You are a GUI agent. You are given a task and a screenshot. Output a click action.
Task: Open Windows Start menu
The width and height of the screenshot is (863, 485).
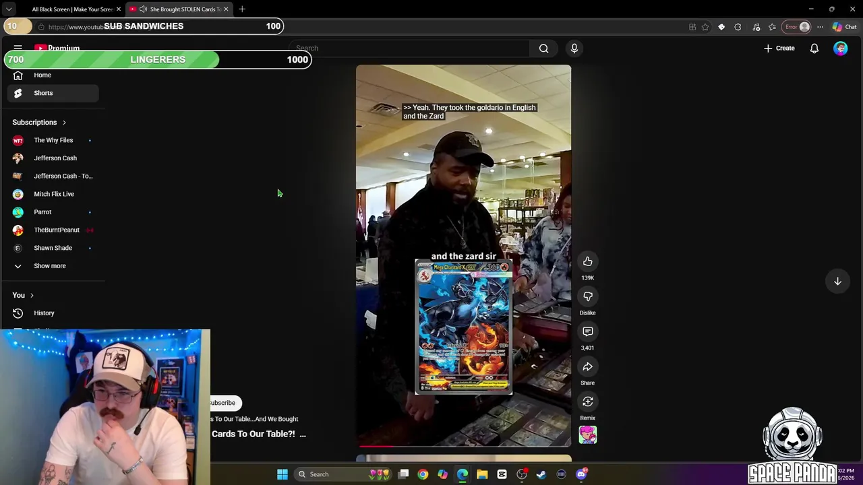[x=282, y=474]
